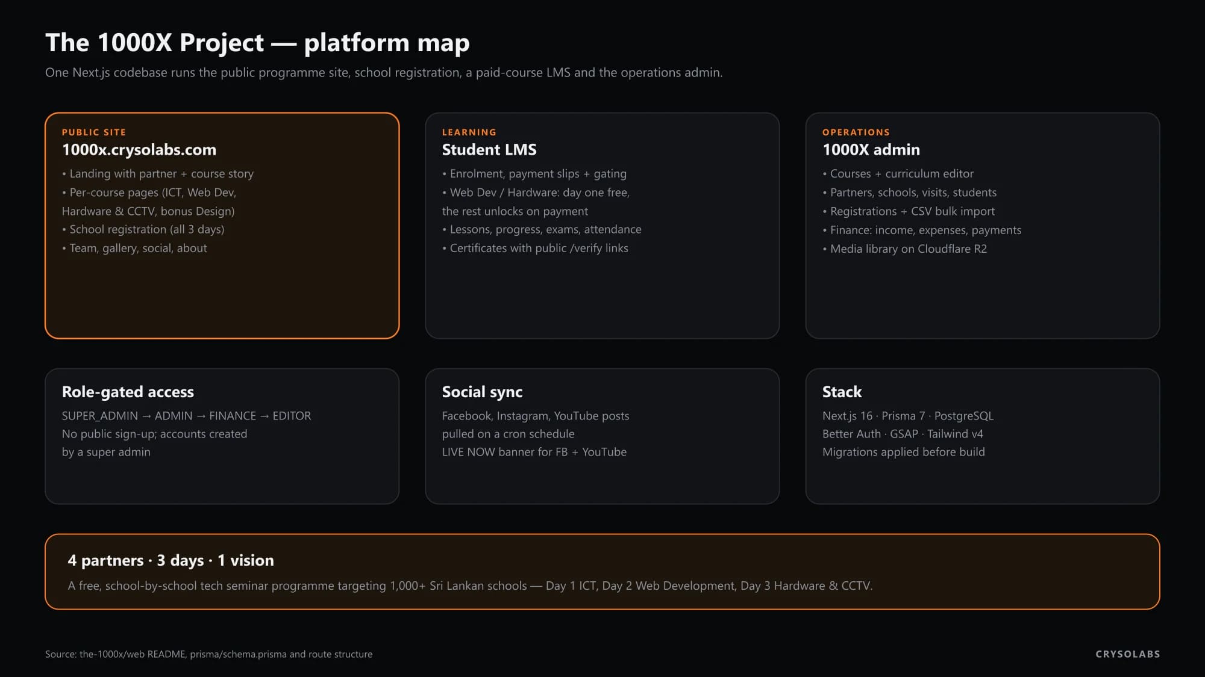Click the subtitle starting 'One Next.js codebase runs'

384,72
